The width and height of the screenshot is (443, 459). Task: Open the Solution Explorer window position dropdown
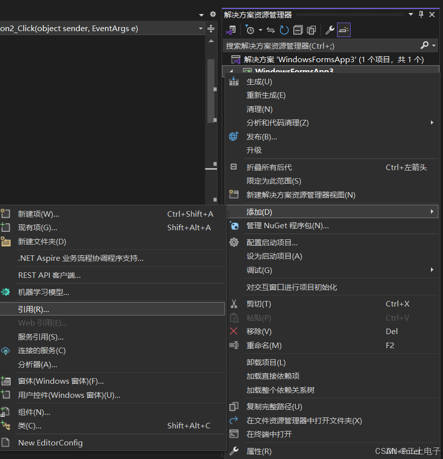411,15
